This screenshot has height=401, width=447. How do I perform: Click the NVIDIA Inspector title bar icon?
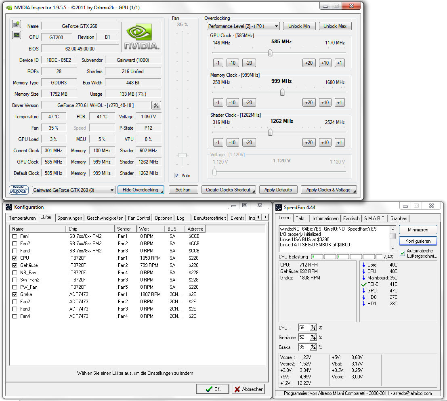pos(9,8)
